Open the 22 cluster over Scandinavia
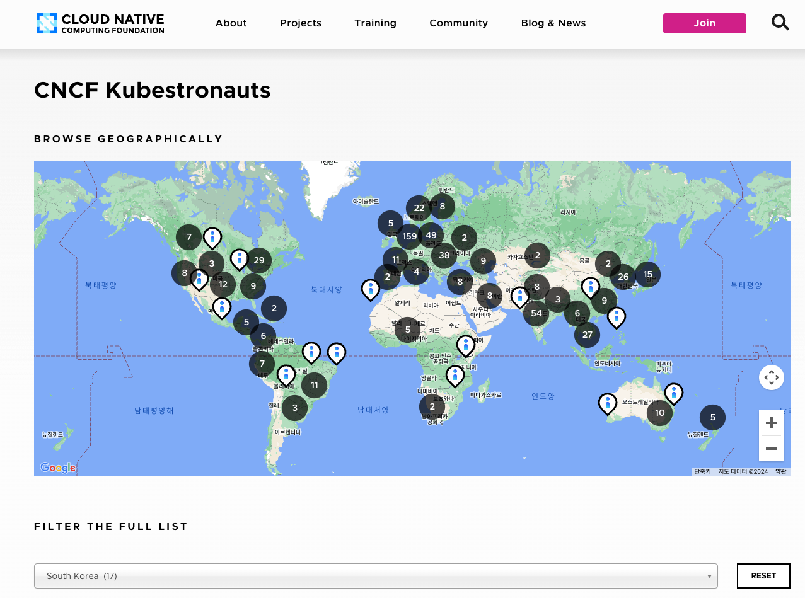Image resolution: width=805 pixels, height=598 pixels. [419, 208]
